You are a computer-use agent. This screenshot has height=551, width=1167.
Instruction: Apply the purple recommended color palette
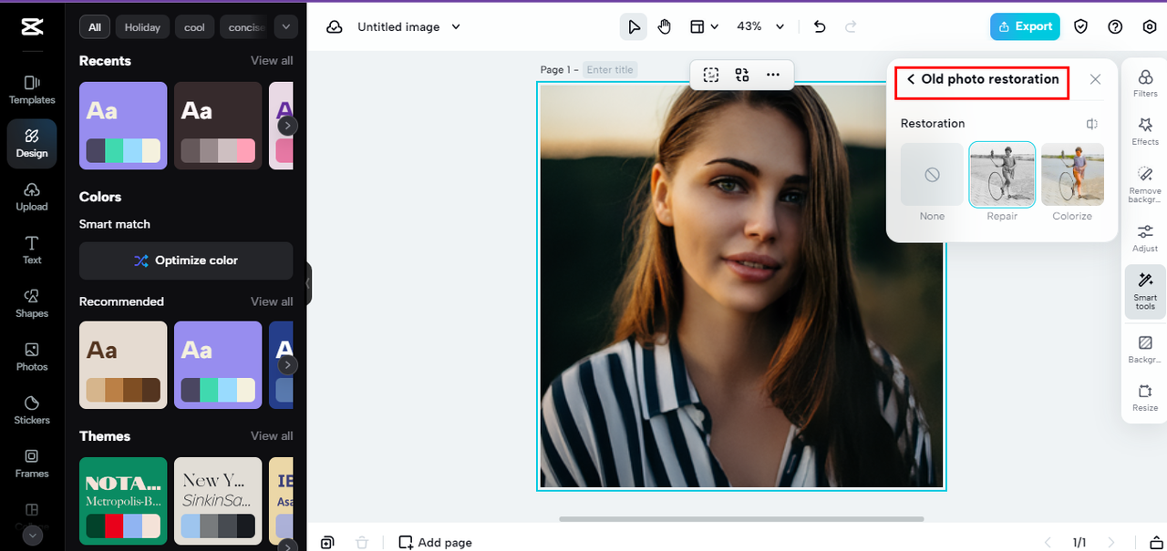click(x=218, y=364)
